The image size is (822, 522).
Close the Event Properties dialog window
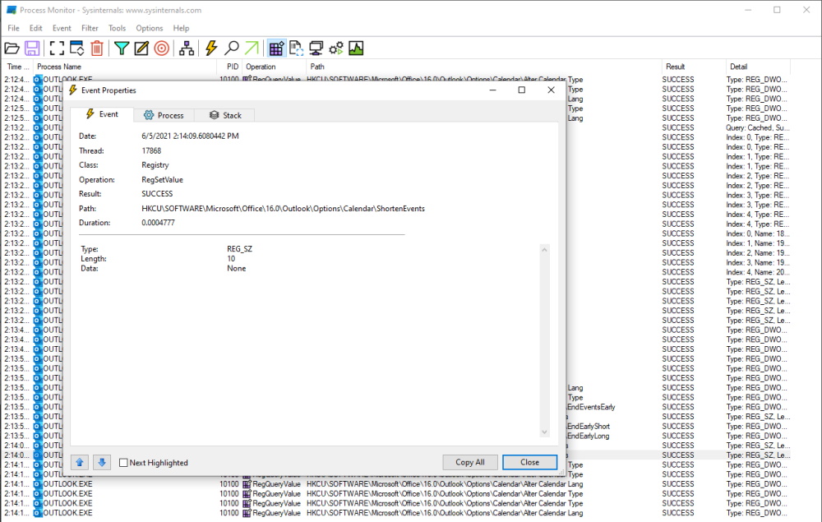click(x=551, y=90)
